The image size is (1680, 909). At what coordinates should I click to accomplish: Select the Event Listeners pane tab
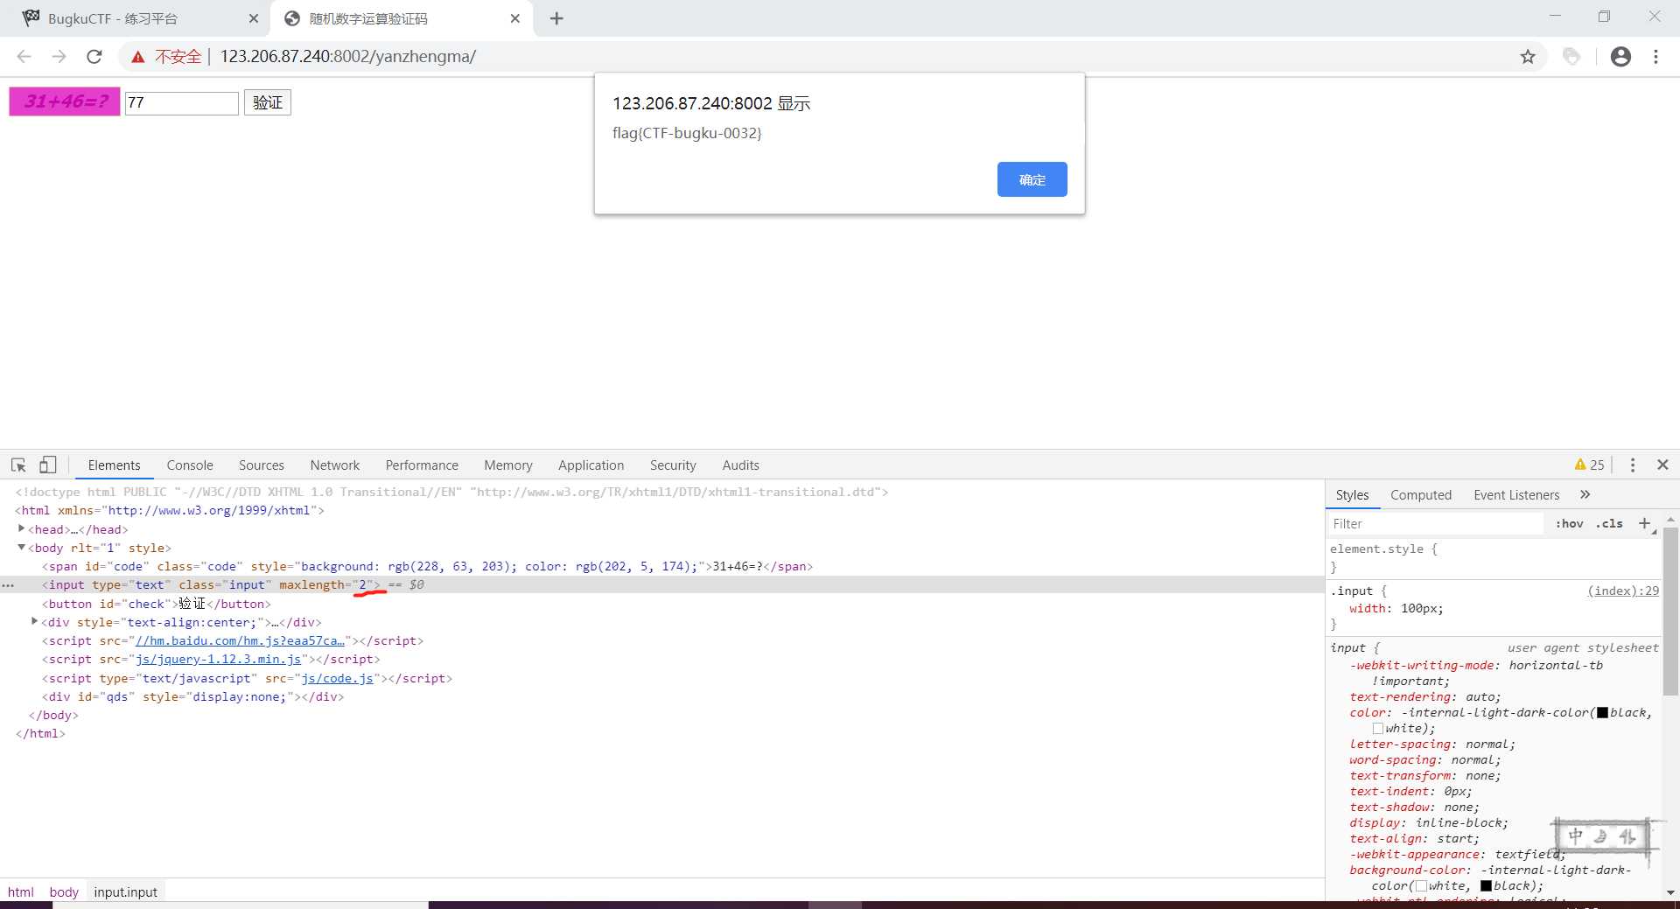pos(1516,495)
